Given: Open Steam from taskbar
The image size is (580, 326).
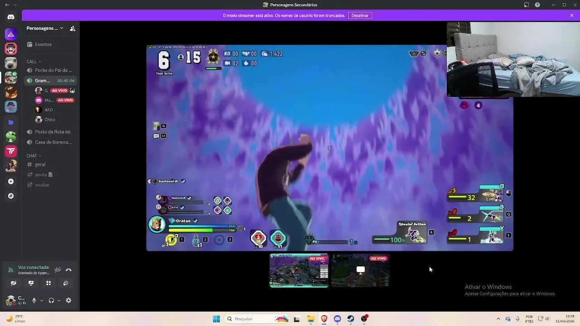Looking at the screenshot, I should click(351, 319).
